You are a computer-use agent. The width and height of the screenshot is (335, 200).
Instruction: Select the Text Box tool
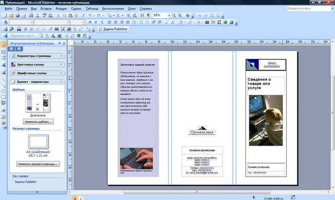pyautogui.click(x=3, y=52)
